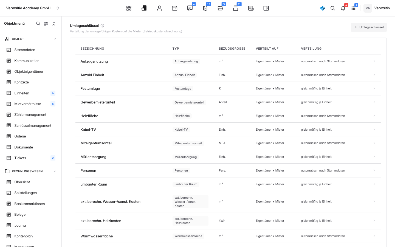This screenshot has width=395, height=247.
Task: Open the Kabel-TV allocation key entry
Action: point(228,130)
